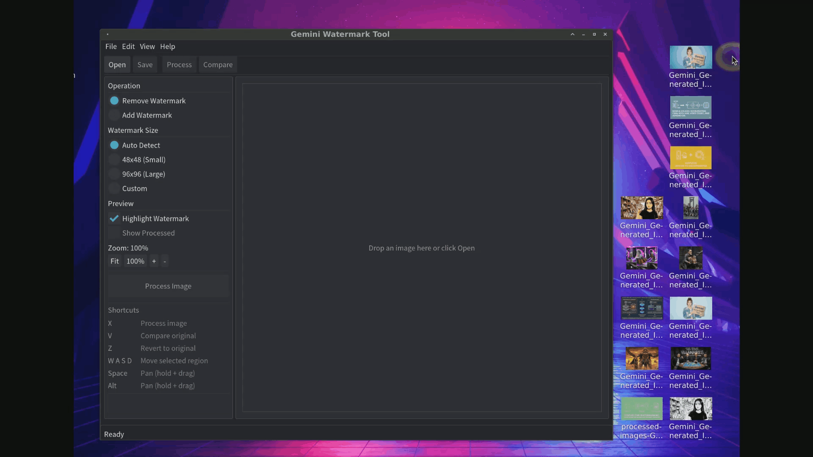Click the Save toolbar button
The height and width of the screenshot is (457, 813).
145,64
